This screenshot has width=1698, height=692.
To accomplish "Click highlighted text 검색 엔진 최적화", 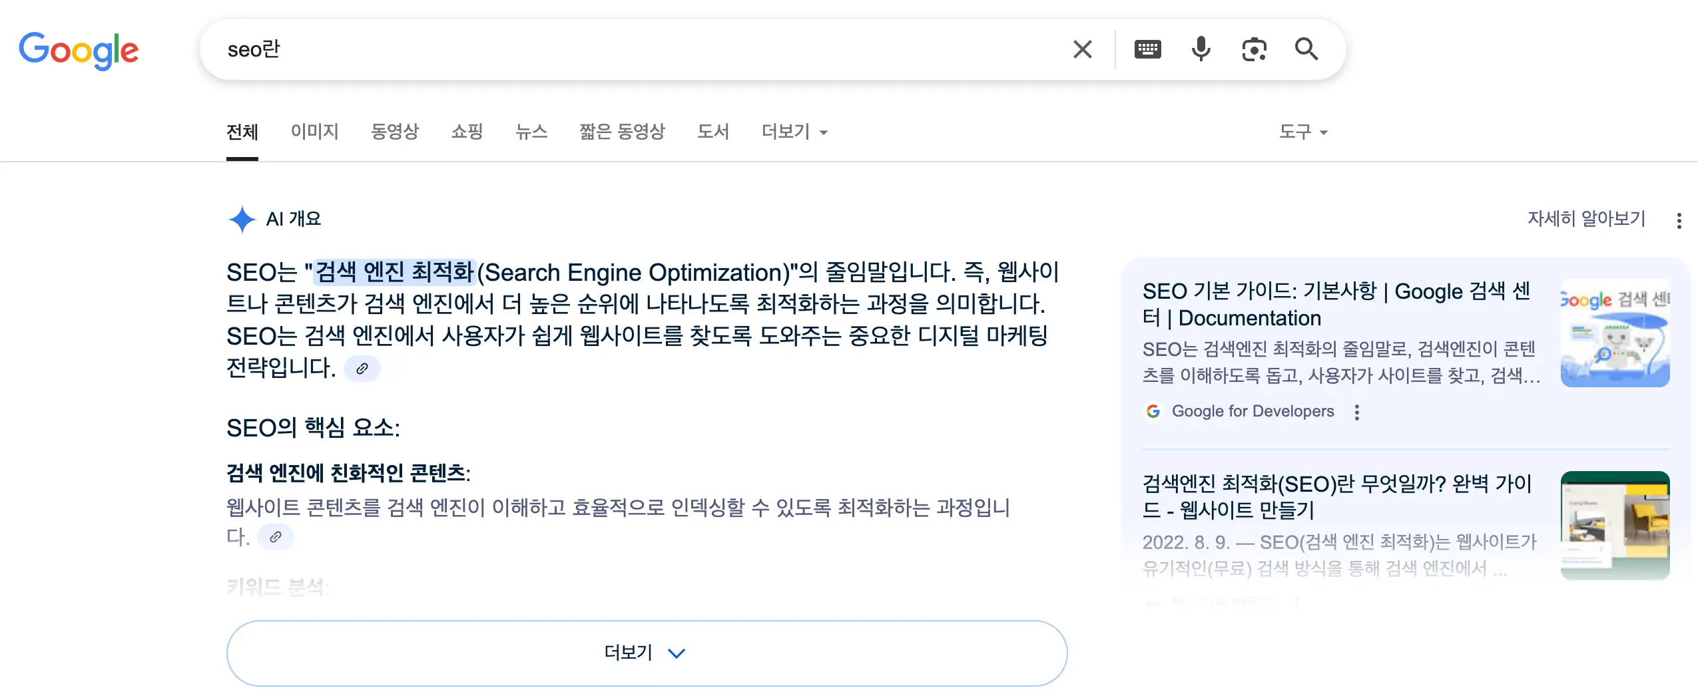I will [394, 272].
